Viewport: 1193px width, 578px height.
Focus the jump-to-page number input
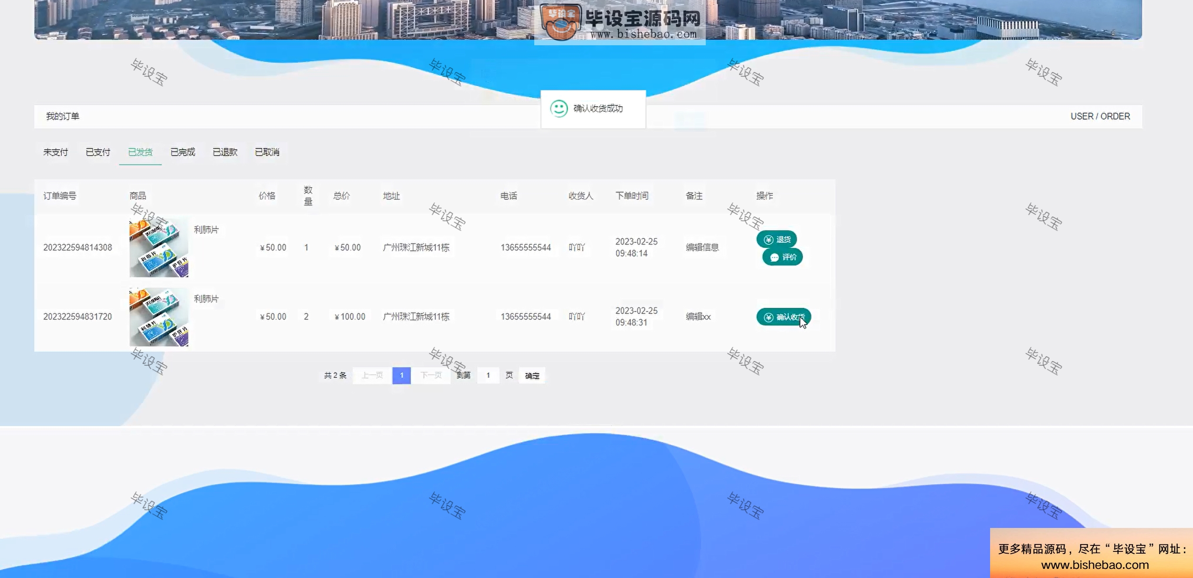(x=488, y=375)
